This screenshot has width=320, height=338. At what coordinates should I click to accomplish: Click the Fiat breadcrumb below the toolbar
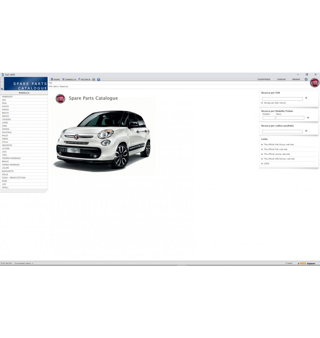point(50,83)
